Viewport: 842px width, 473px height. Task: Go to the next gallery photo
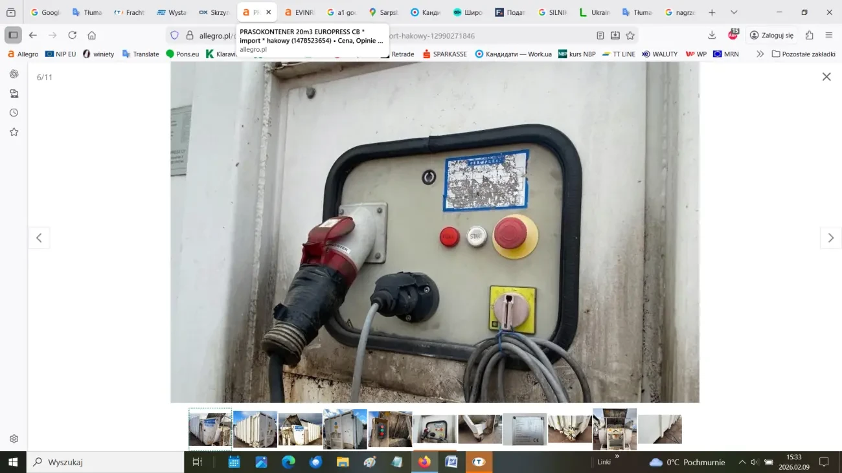pos(830,238)
